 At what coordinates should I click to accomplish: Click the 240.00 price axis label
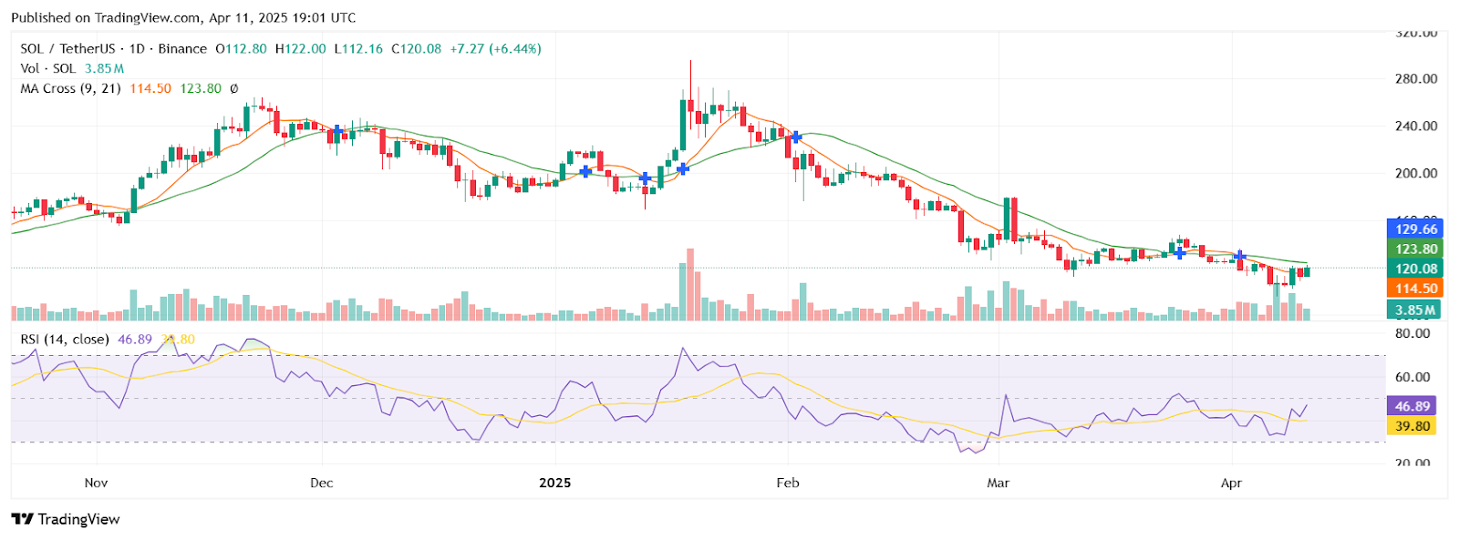click(x=1416, y=127)
